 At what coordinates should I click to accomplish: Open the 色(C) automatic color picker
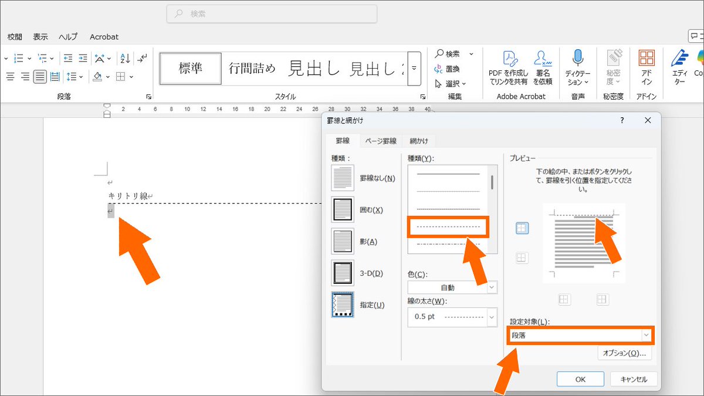click(453, 287)
